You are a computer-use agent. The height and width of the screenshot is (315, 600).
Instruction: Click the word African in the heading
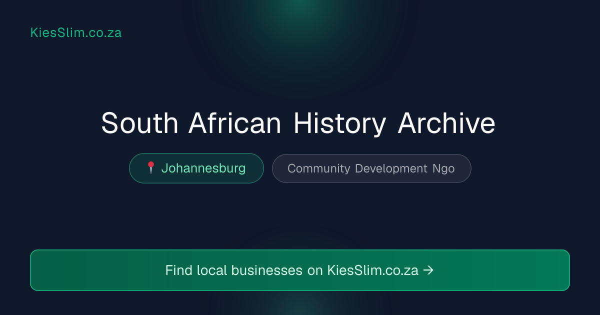[235, 123]
